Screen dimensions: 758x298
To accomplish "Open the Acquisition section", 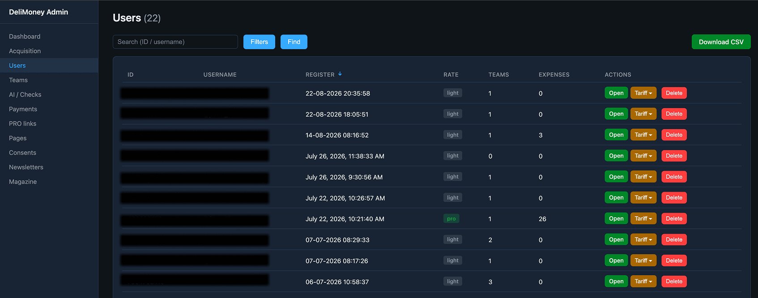I will pyautogui.click(x=25, y=51).
